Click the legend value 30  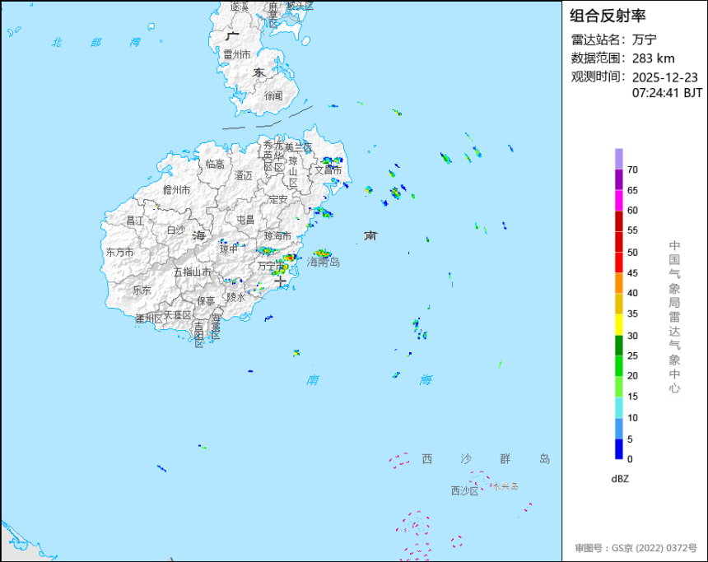[x=632, y=336]
